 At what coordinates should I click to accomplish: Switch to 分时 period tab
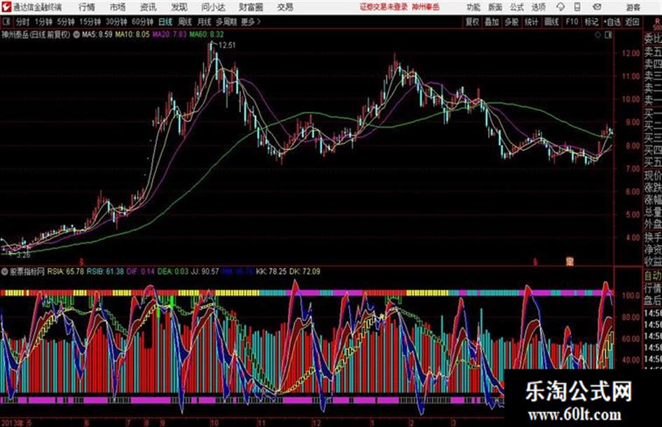(22, 22)
